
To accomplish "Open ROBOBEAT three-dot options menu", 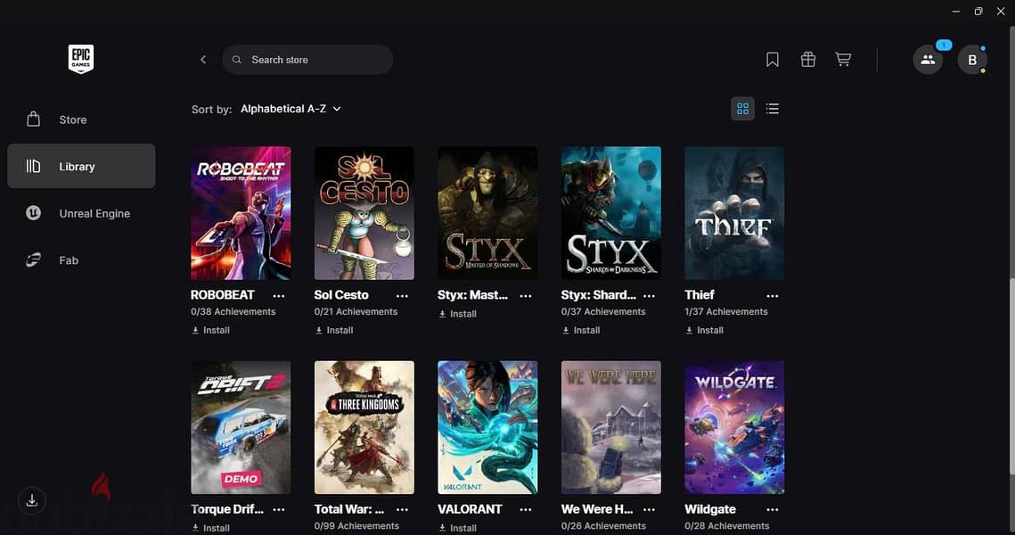I will coord(279,295).
